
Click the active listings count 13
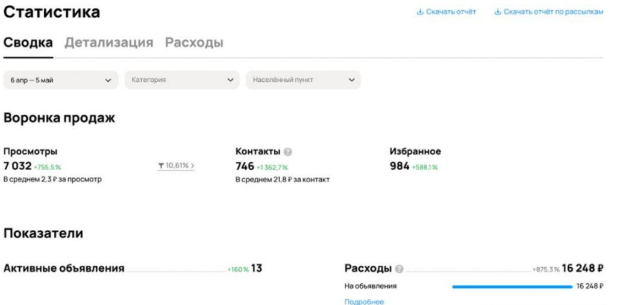coord(257,269)
